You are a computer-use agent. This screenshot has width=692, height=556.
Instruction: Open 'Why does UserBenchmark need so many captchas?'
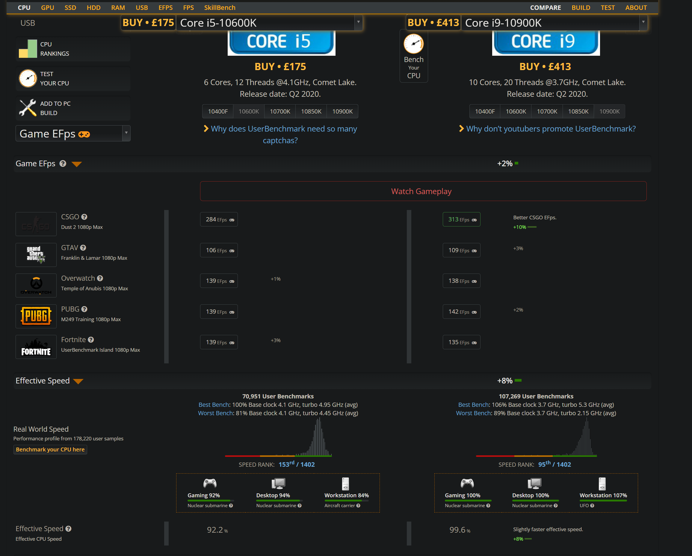pyautogui.click(x=284, y=135)
